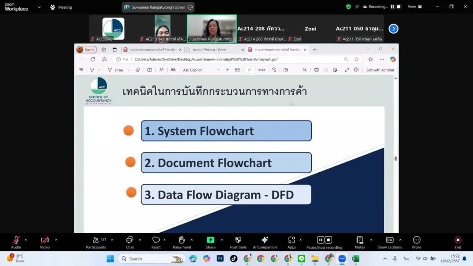Open the React emoji menu
This screenshot has height=266, width=473.
tap(156, 242)
